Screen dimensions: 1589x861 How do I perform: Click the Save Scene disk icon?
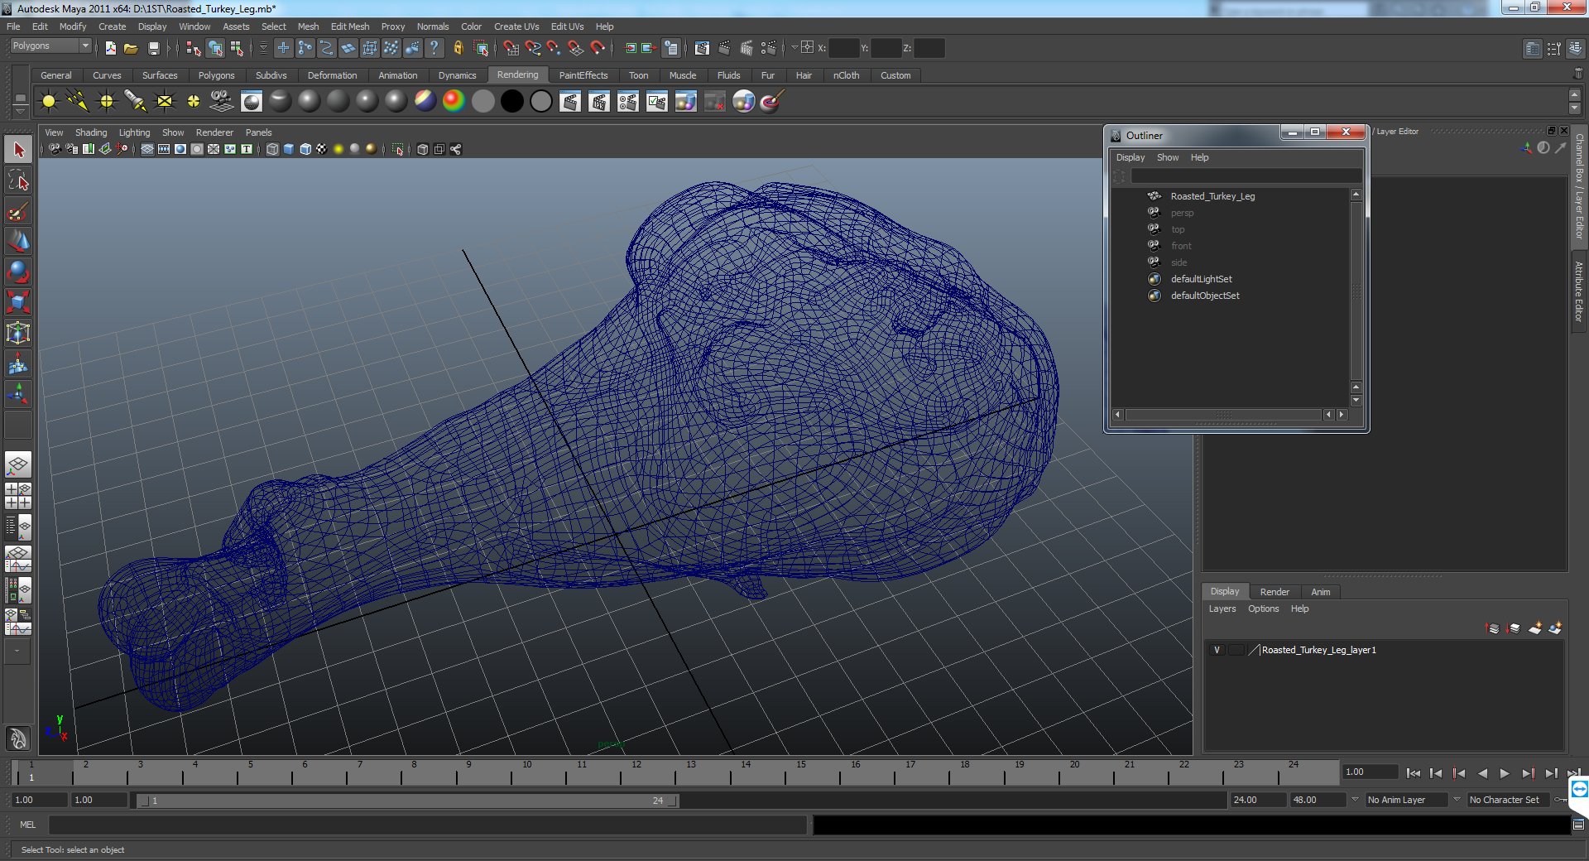click(153, 48)
